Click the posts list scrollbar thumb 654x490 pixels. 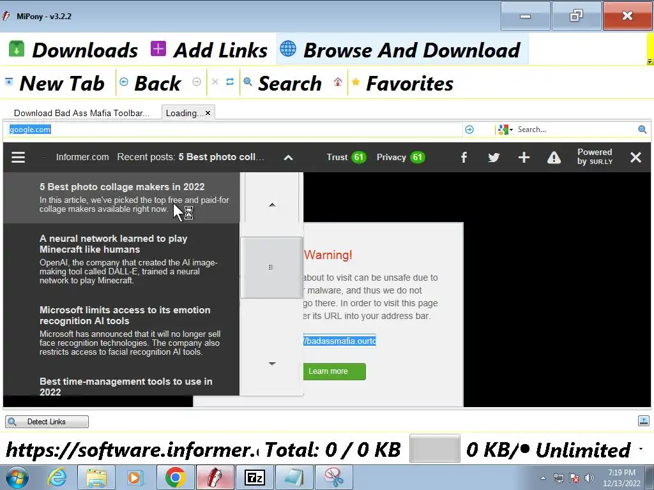tap(271, 267)
